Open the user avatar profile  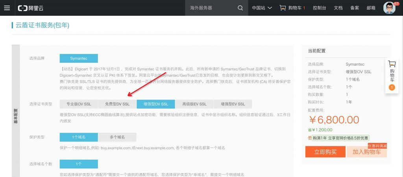[x=389, y=8]
